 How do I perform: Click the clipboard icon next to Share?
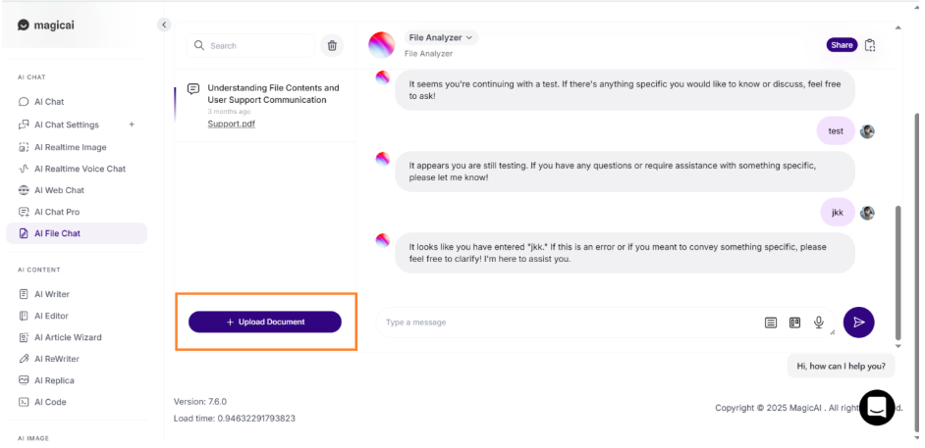(x=870, y=45)
